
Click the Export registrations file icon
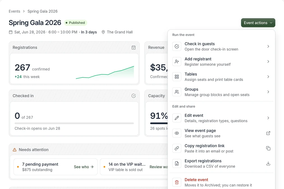[x=177, y=163]
